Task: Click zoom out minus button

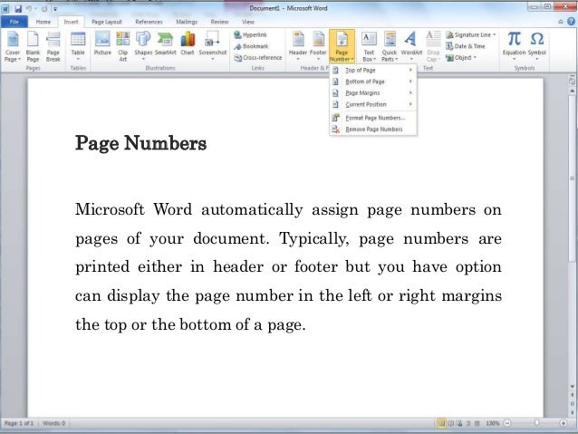Action: pos(507,423)
